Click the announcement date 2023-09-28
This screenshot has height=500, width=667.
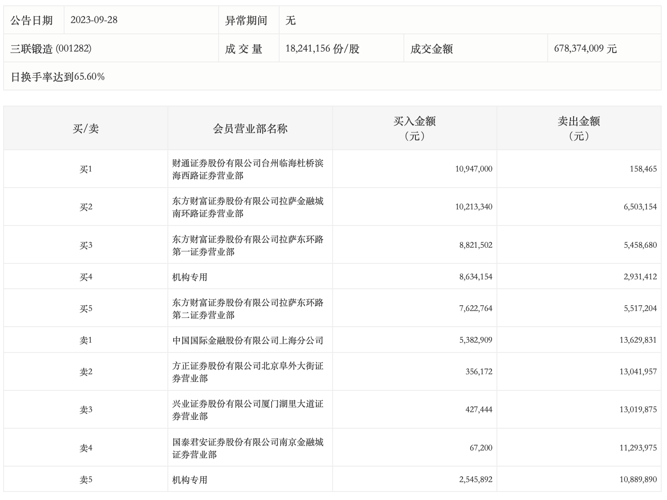(94, 20)
